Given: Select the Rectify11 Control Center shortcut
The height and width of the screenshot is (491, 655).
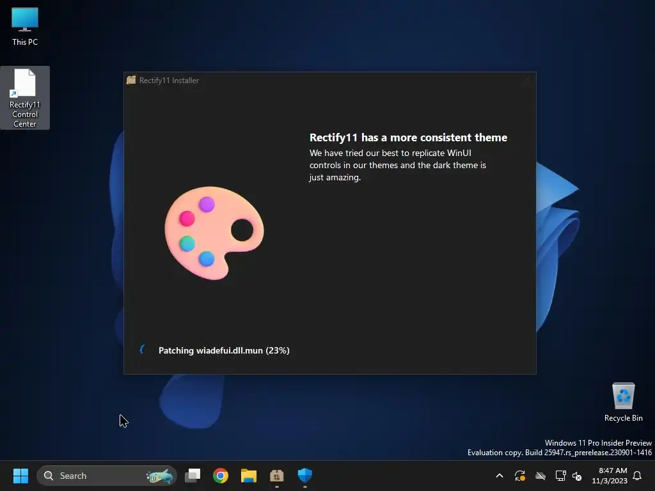Looking at the screenshot, I should [25, 98].
